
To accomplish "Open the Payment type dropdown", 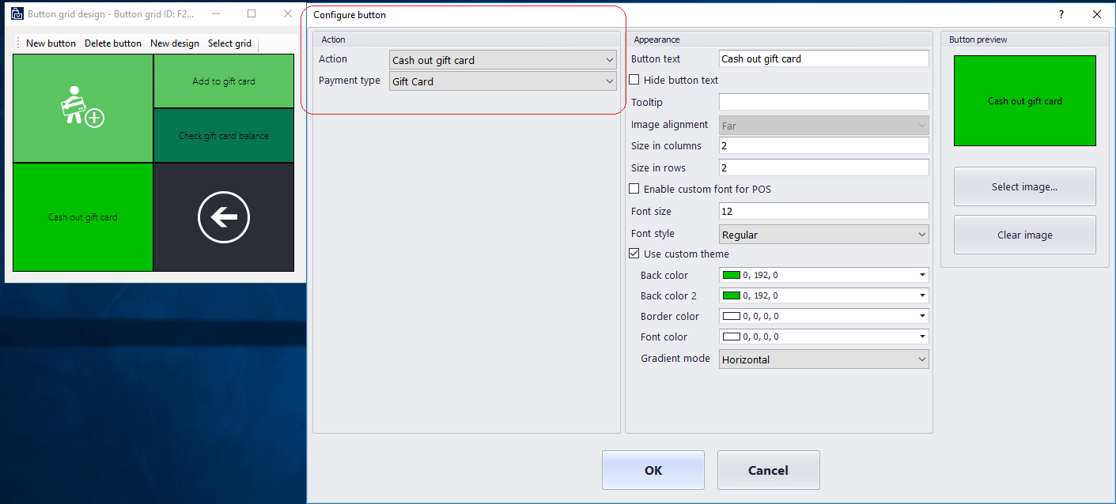I will [503, 81].
